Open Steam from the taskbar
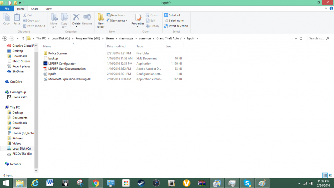 (141, 183)
